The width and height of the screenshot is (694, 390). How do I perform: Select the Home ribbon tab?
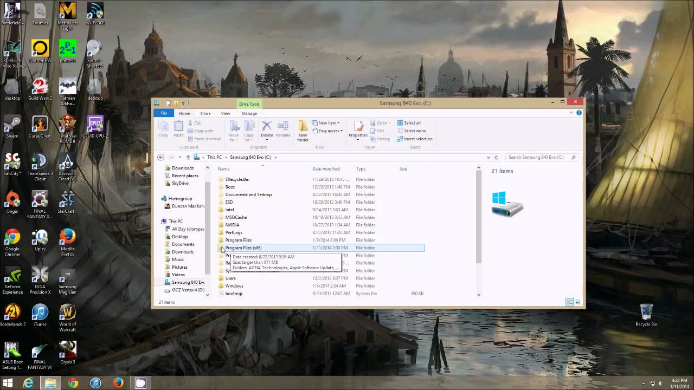coord(184,113)
